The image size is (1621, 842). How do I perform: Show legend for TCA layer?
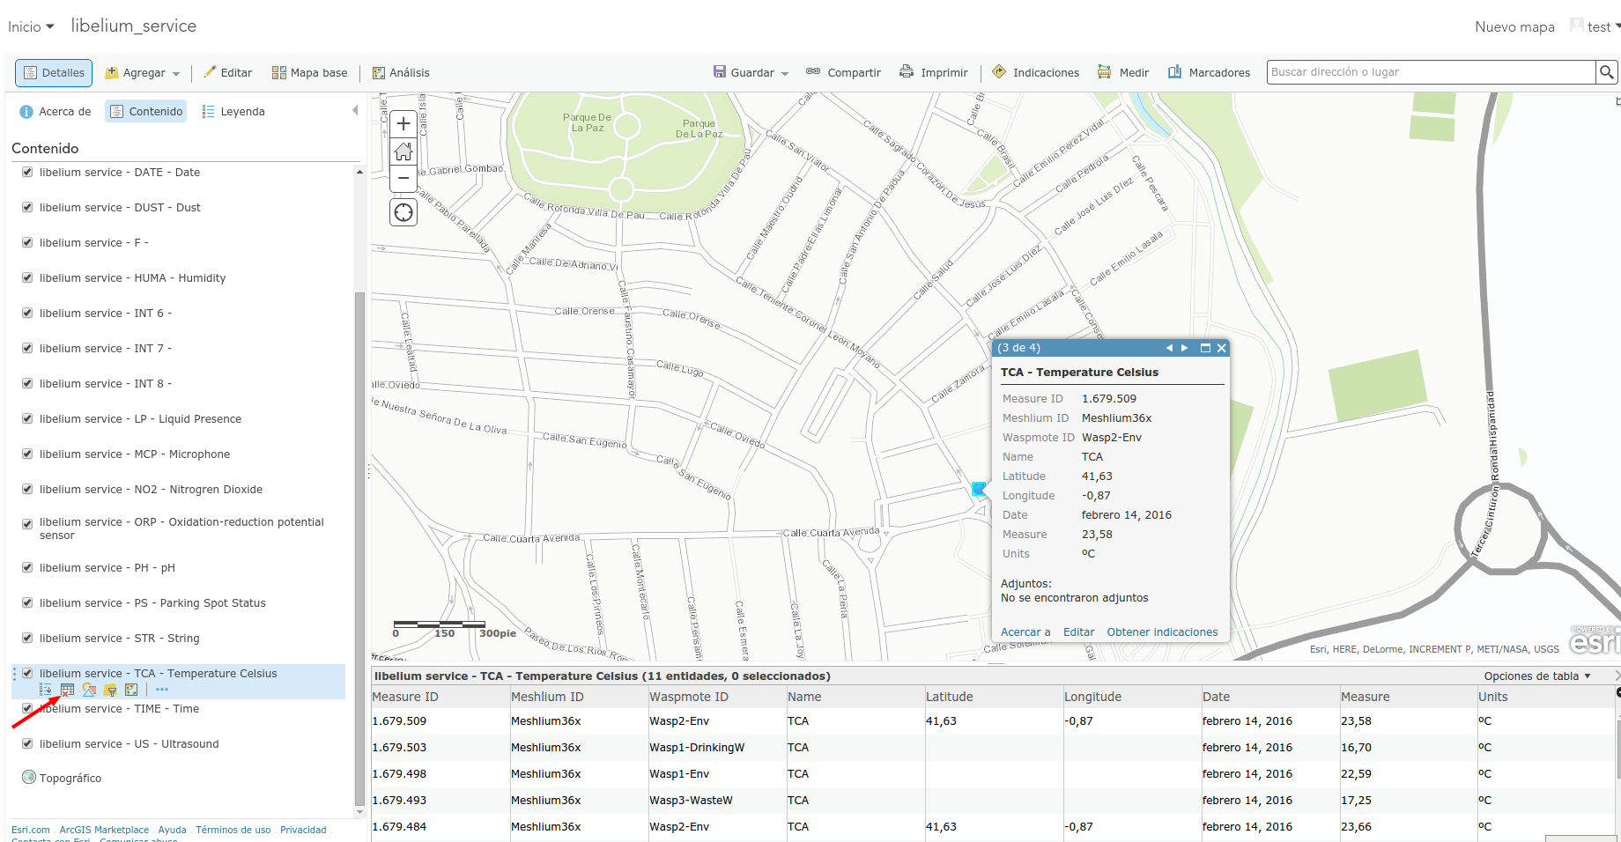tap(46, 690)
